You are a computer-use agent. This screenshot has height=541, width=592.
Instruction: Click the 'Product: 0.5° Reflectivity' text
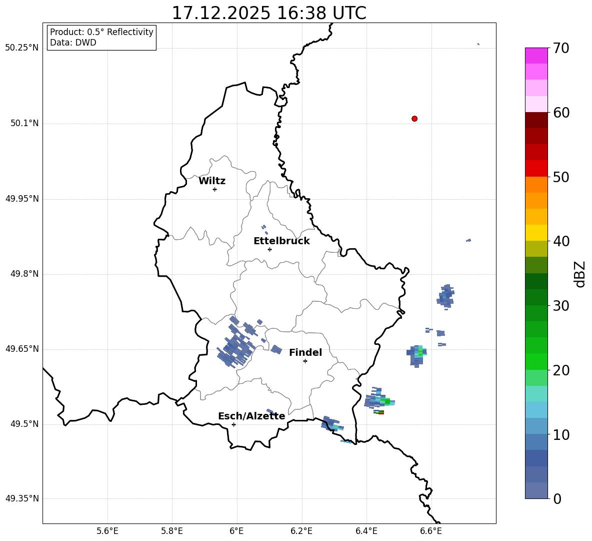[101, 32]
